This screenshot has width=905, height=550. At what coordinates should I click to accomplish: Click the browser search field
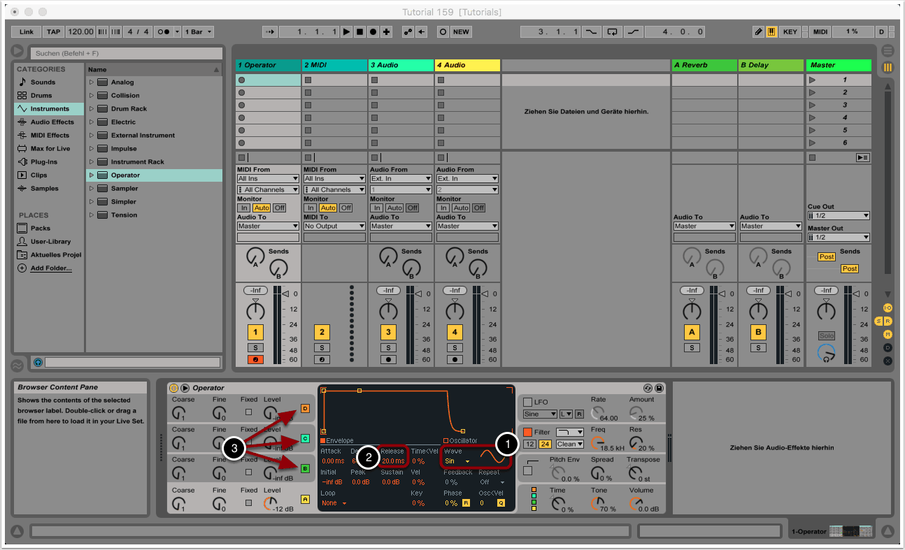pos(126,53)
